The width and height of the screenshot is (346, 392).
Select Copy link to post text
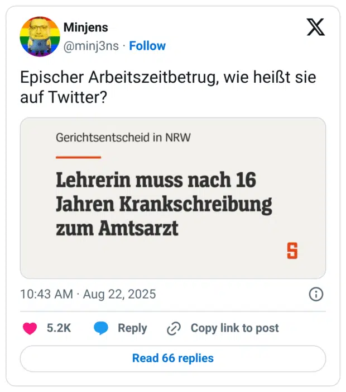[234, 328]
